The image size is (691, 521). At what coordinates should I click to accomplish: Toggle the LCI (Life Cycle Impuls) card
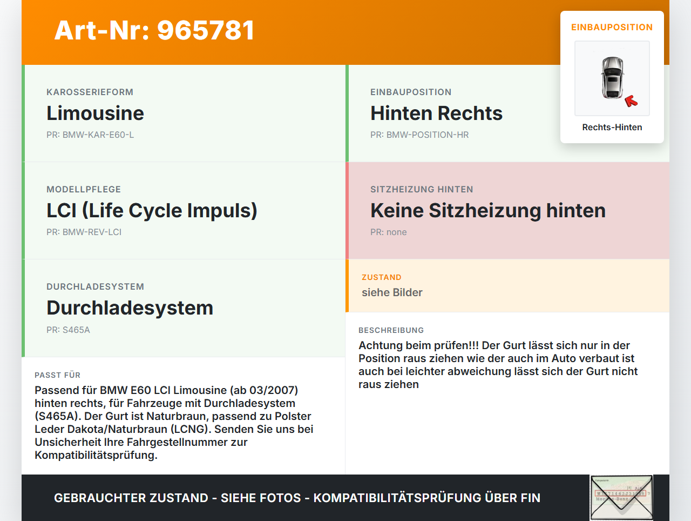pyautogui.click(x=152, y=210)
